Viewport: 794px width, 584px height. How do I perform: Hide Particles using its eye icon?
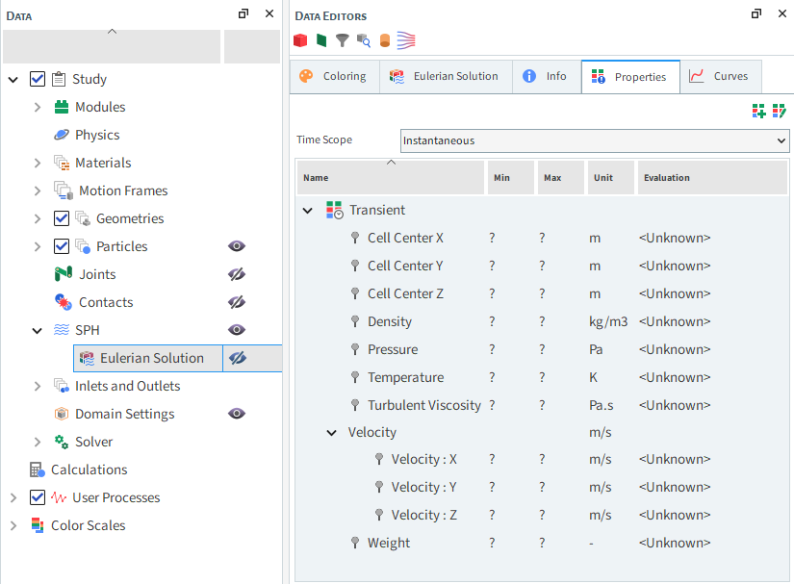pos(237,246)
